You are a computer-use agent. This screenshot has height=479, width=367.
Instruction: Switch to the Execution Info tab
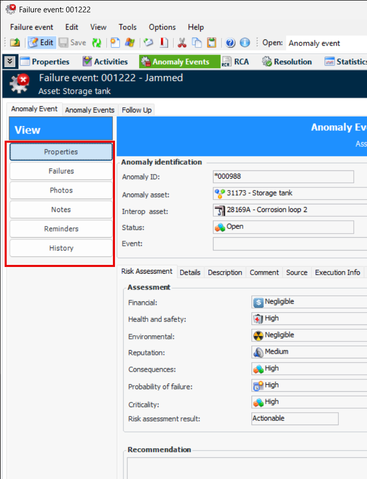pyautogui.click(x=337, y=273)
